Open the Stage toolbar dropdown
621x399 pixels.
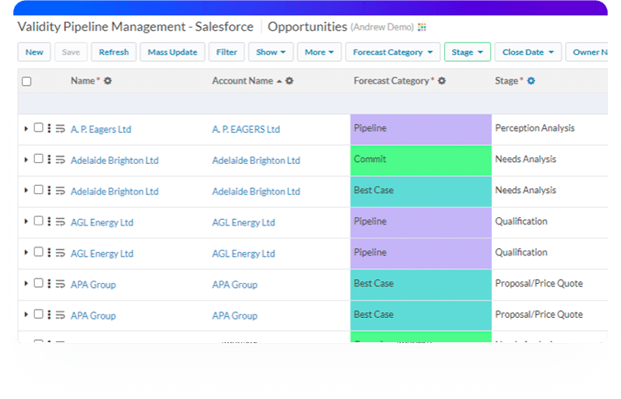tap(468, 52)
